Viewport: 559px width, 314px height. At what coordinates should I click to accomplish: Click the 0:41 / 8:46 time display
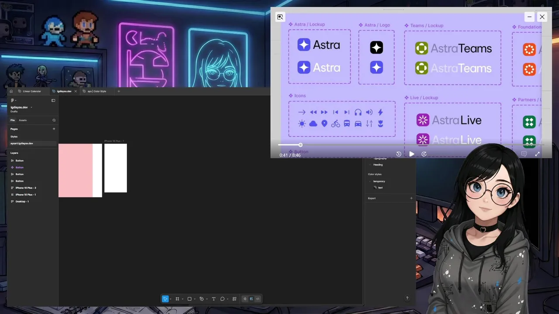(x=290, y=155)
